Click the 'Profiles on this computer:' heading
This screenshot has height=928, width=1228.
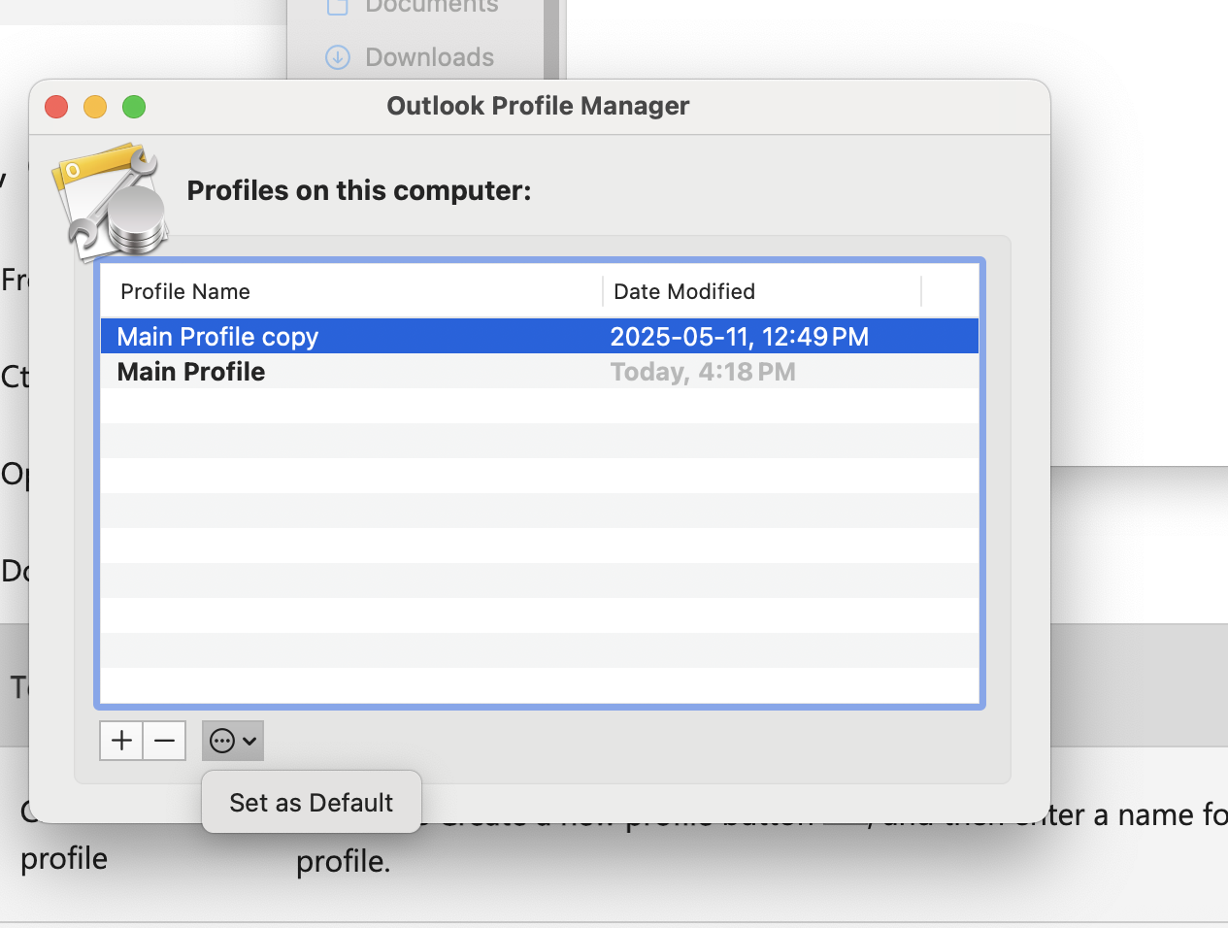click(x=359, y=190)
